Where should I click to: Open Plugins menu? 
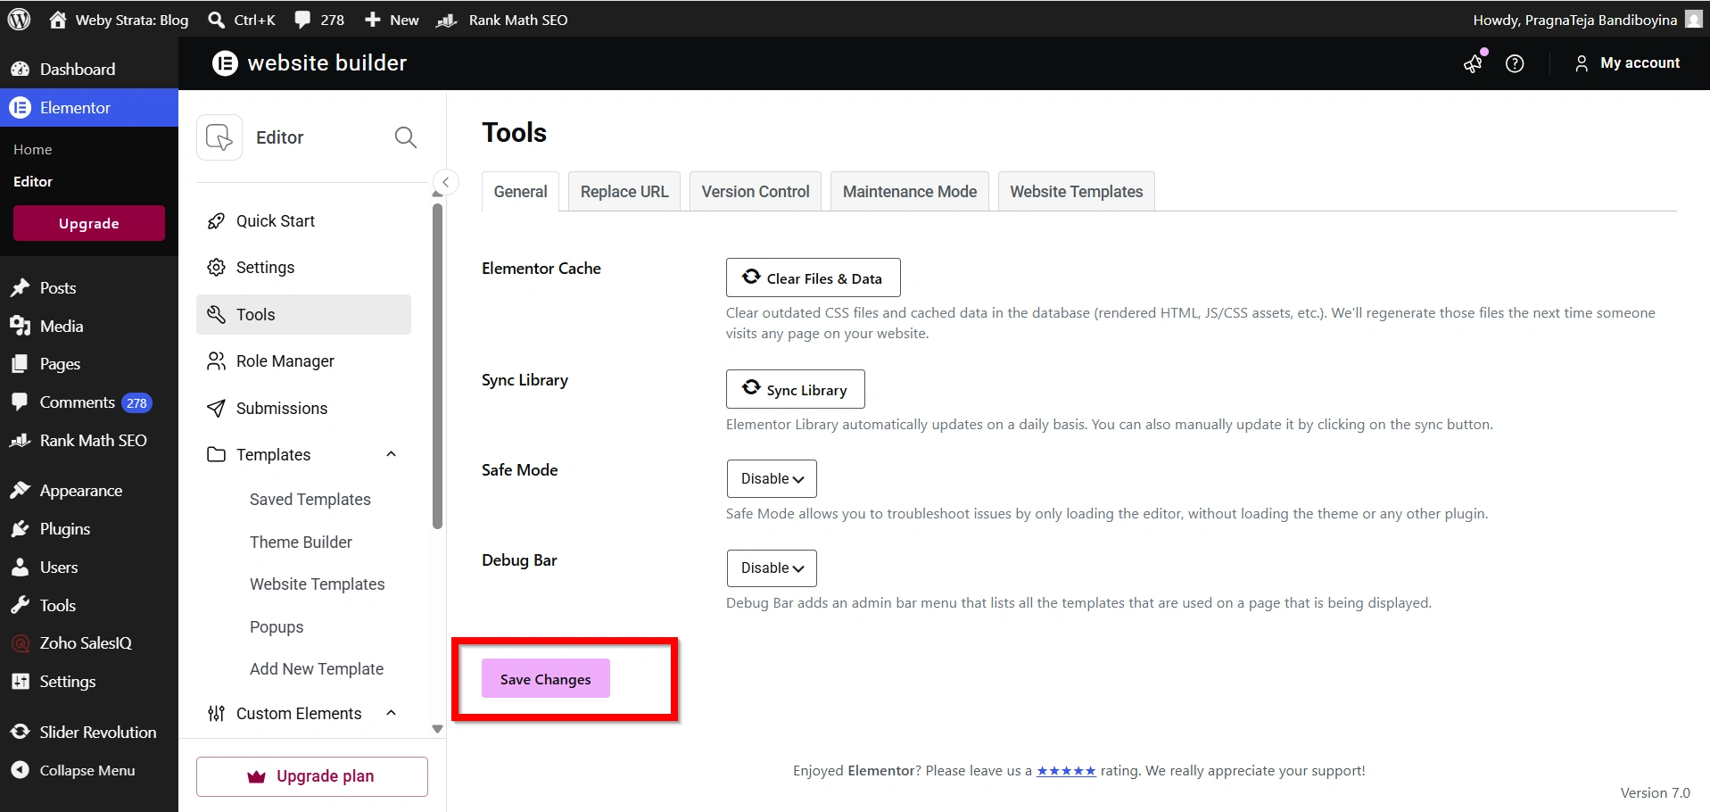89,529
